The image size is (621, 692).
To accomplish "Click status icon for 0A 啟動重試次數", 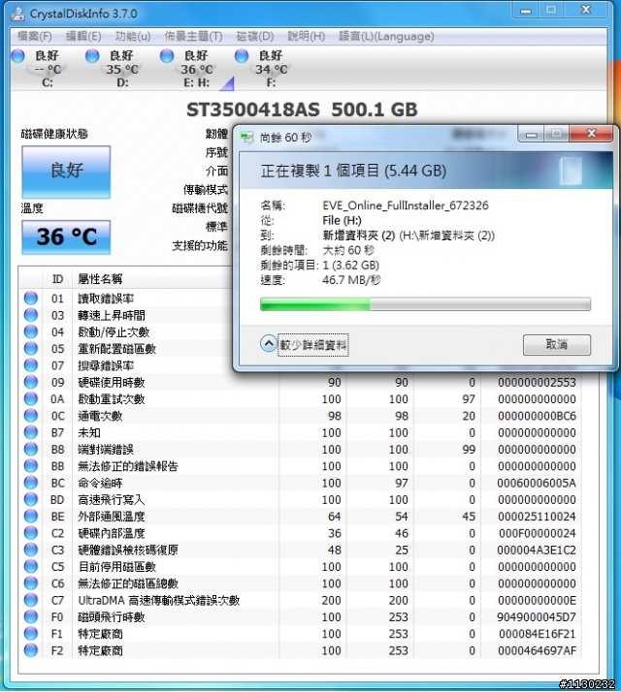I will (x=30, y=399).
